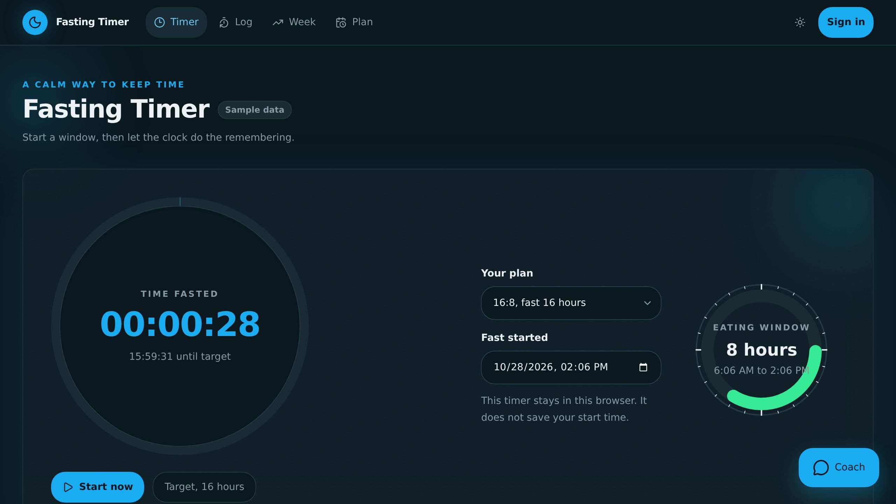Image resolution: width=896 pixels, height=504 pixels.
Task: Click the Sign in button
Action: point(846,22)
